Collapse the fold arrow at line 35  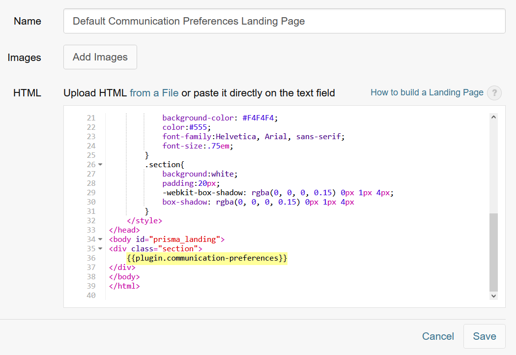(100, 249)
